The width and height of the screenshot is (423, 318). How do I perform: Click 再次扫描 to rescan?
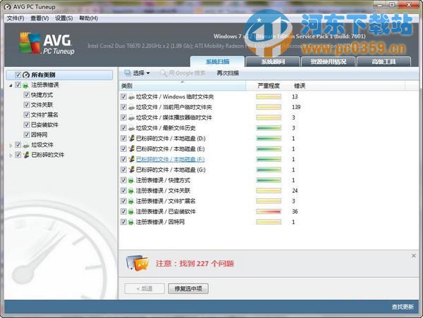pos(228,73)
